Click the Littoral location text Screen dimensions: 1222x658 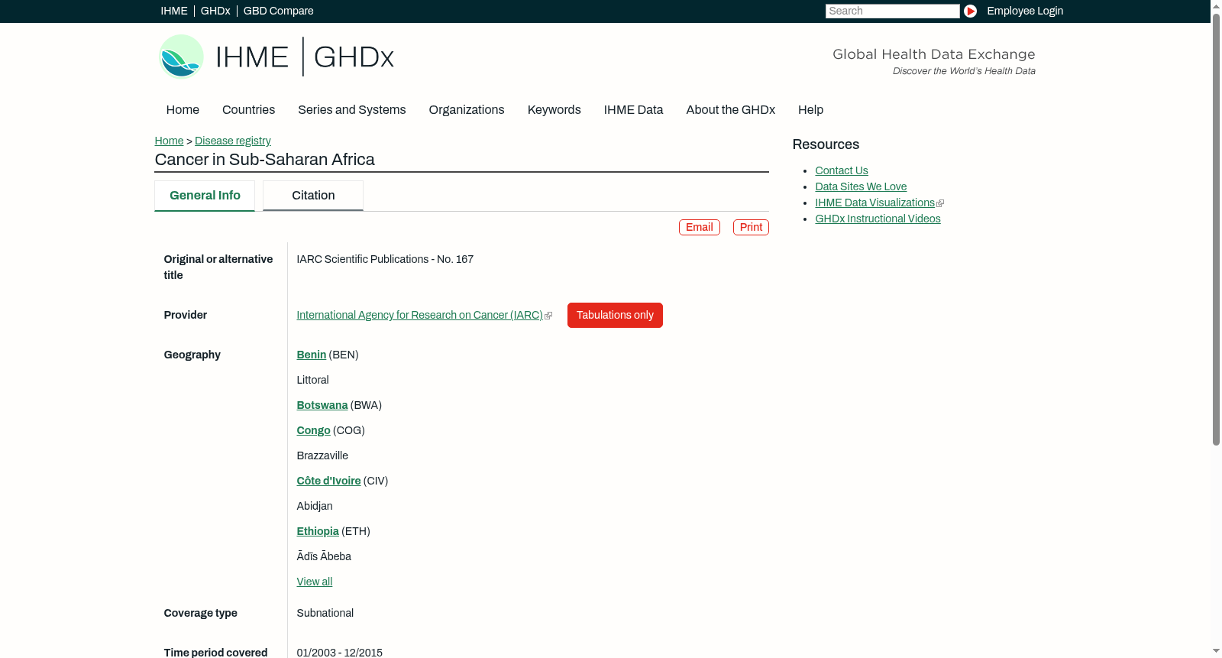pos(312,380)
